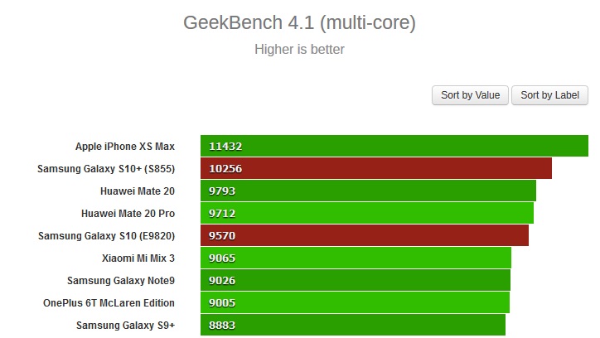
Task: Click the Huawei Mate 20 bar
Action: (x=368, y=191)
